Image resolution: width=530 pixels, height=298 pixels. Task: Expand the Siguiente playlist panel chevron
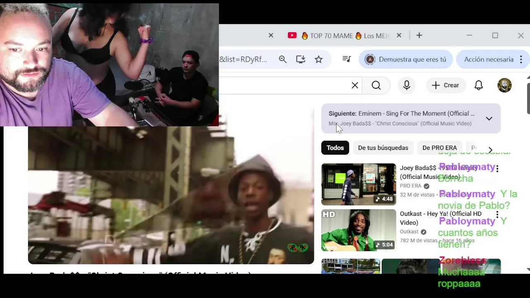pyautogui.click(x=489, y=118)
